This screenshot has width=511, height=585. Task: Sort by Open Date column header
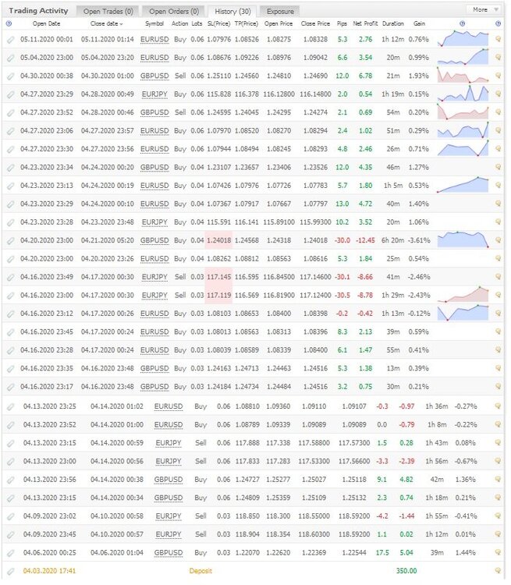point(46,23)
